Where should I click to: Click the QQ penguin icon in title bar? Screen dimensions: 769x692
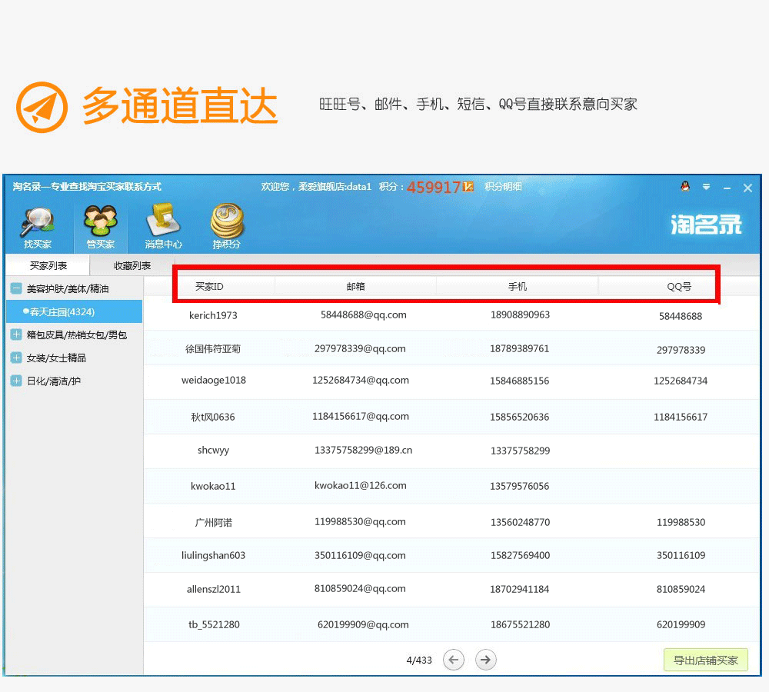685,187
